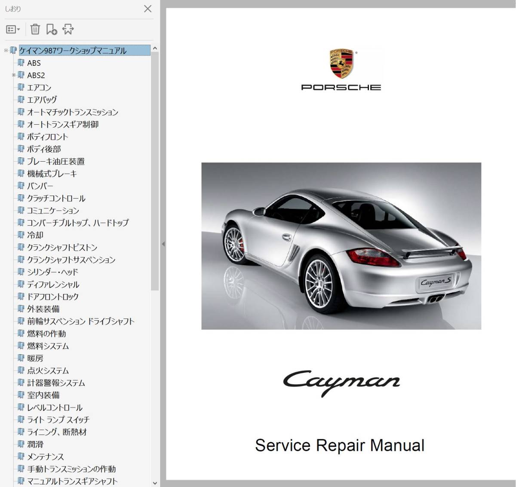Screen dimensions: 516x487
Task: Click the bookmarks panel scrollbar thumb
Action: click(155, 171)
